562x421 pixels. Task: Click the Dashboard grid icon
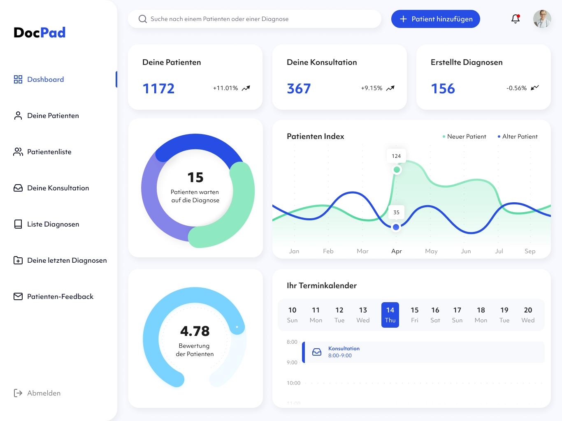[18, 79]
